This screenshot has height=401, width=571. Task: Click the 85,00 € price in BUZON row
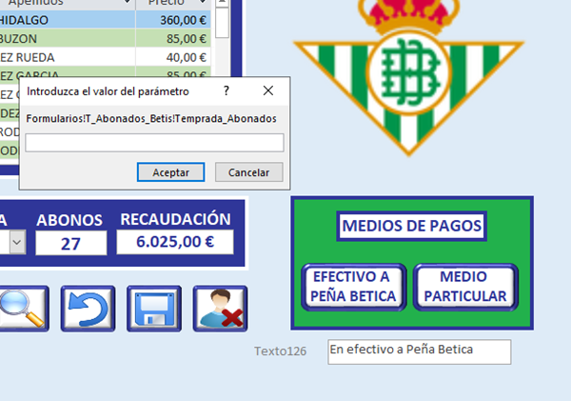coord(173,38)
